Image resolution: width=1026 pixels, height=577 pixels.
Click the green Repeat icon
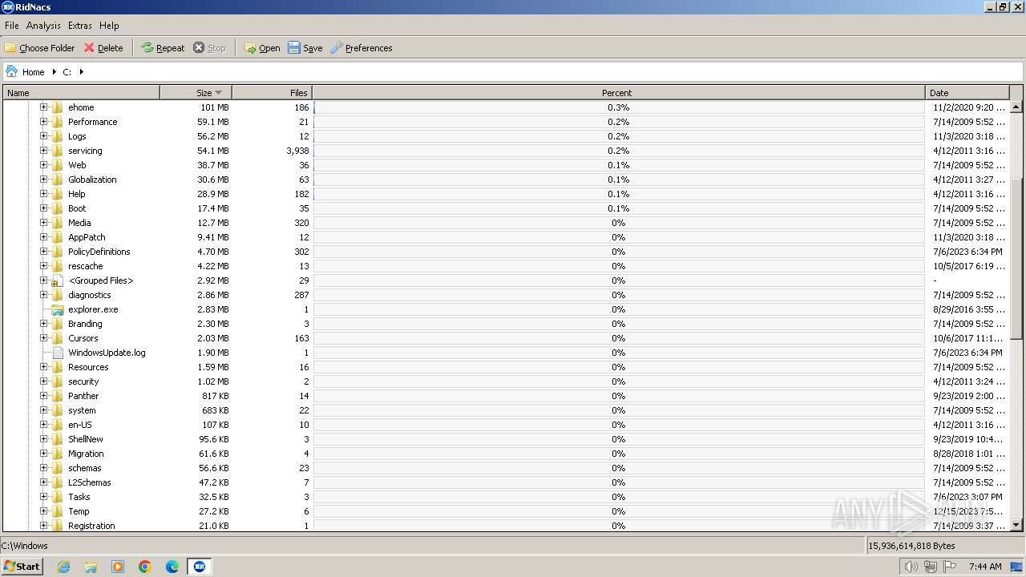(147, 48)
